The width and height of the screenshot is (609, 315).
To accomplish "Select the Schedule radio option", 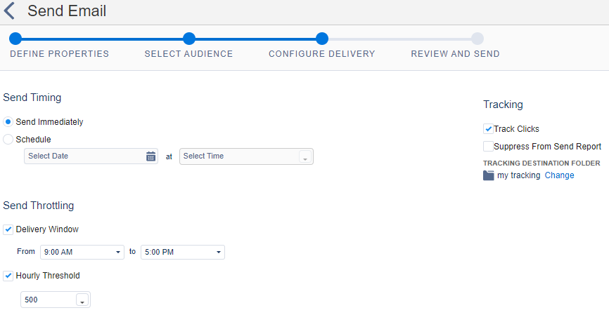I will tap(8, 139).
